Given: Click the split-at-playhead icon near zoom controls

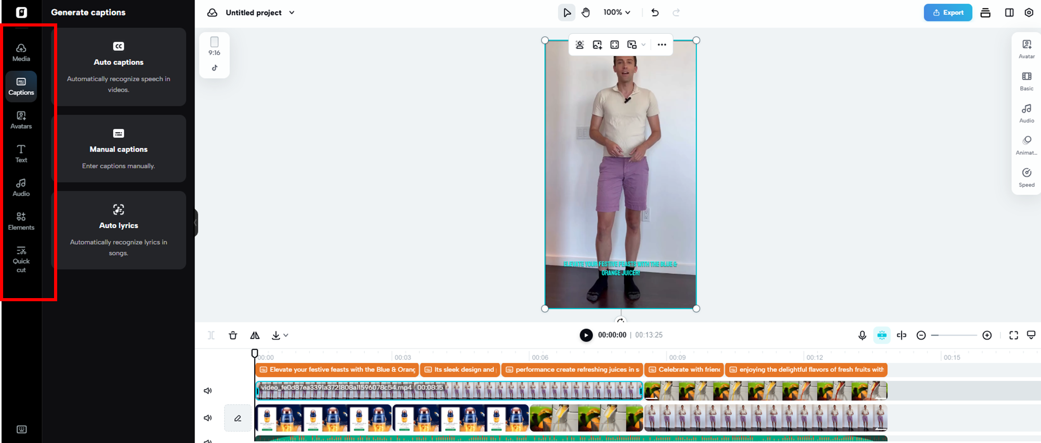Looking at the screenshot, I should click(902, 335).
